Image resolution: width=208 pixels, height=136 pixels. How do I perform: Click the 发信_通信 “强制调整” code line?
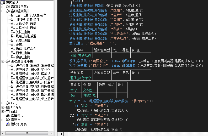pos(93,43)
